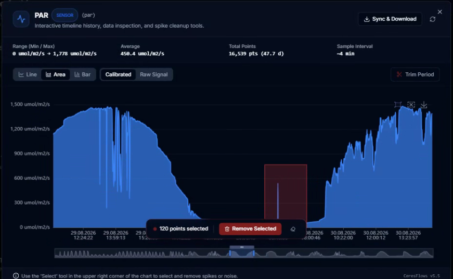The image size is (453, 279).
Task: Click Remove Selected button
Action: coord(250,229)
